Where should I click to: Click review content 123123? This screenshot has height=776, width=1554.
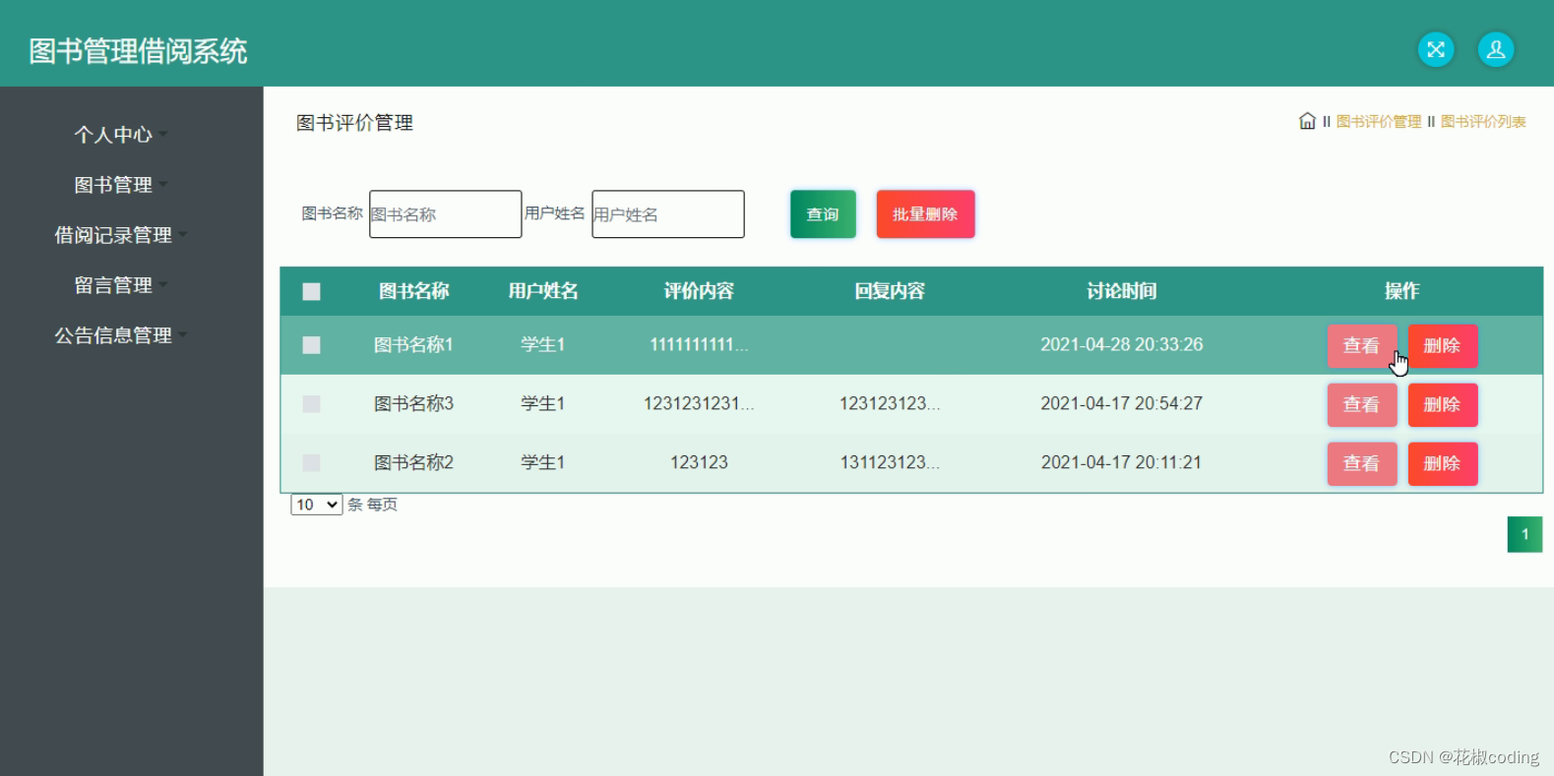coord(699,463)
